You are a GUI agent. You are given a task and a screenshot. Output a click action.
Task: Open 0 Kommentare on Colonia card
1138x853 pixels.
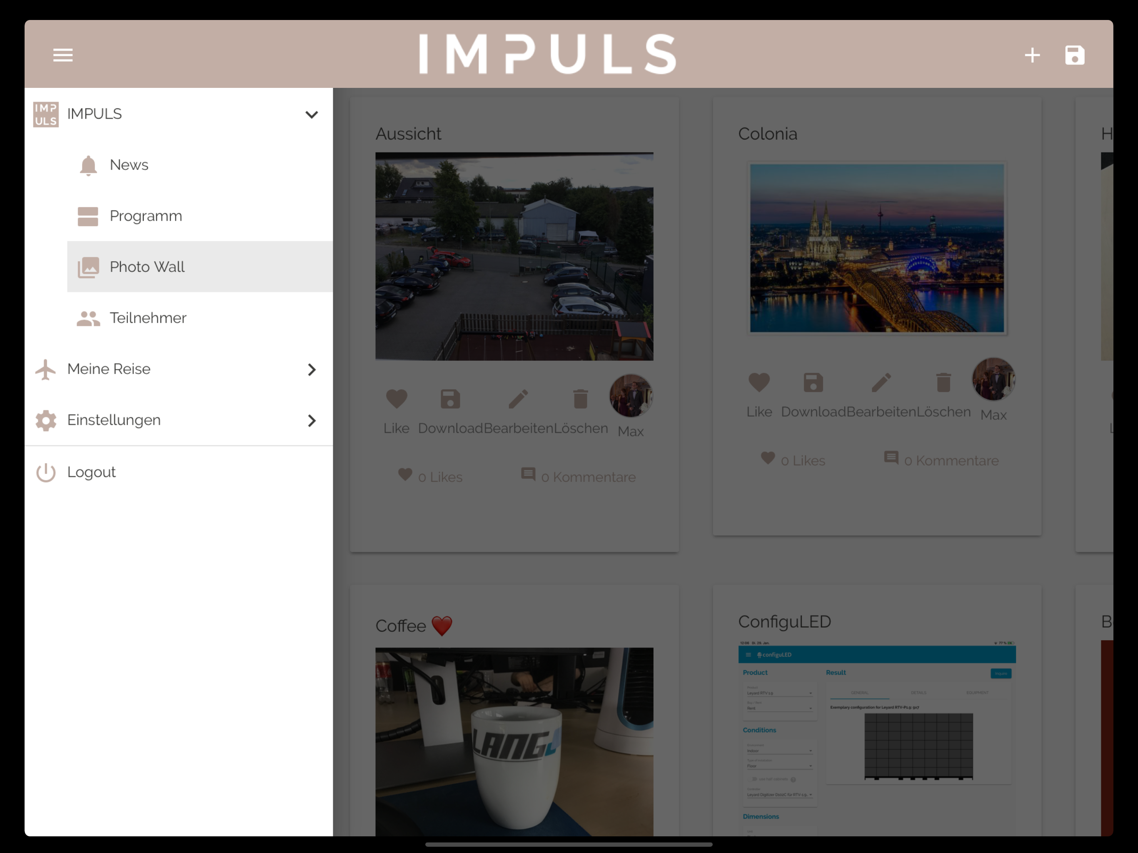click(941, 459)
